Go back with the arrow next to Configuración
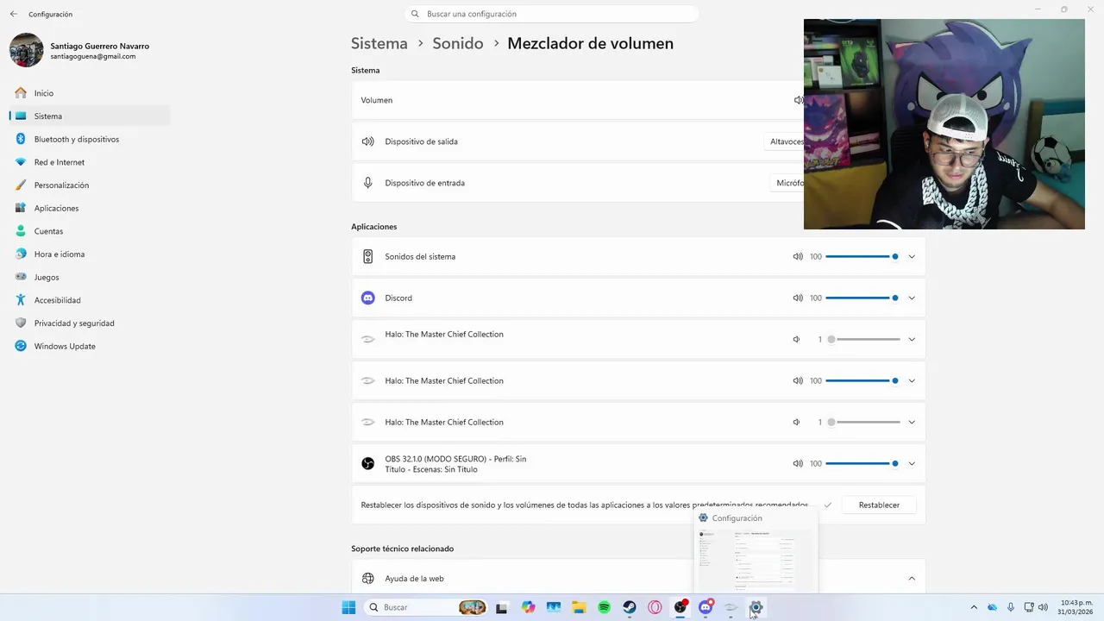The image size is (1104, 621). [14, 14]
